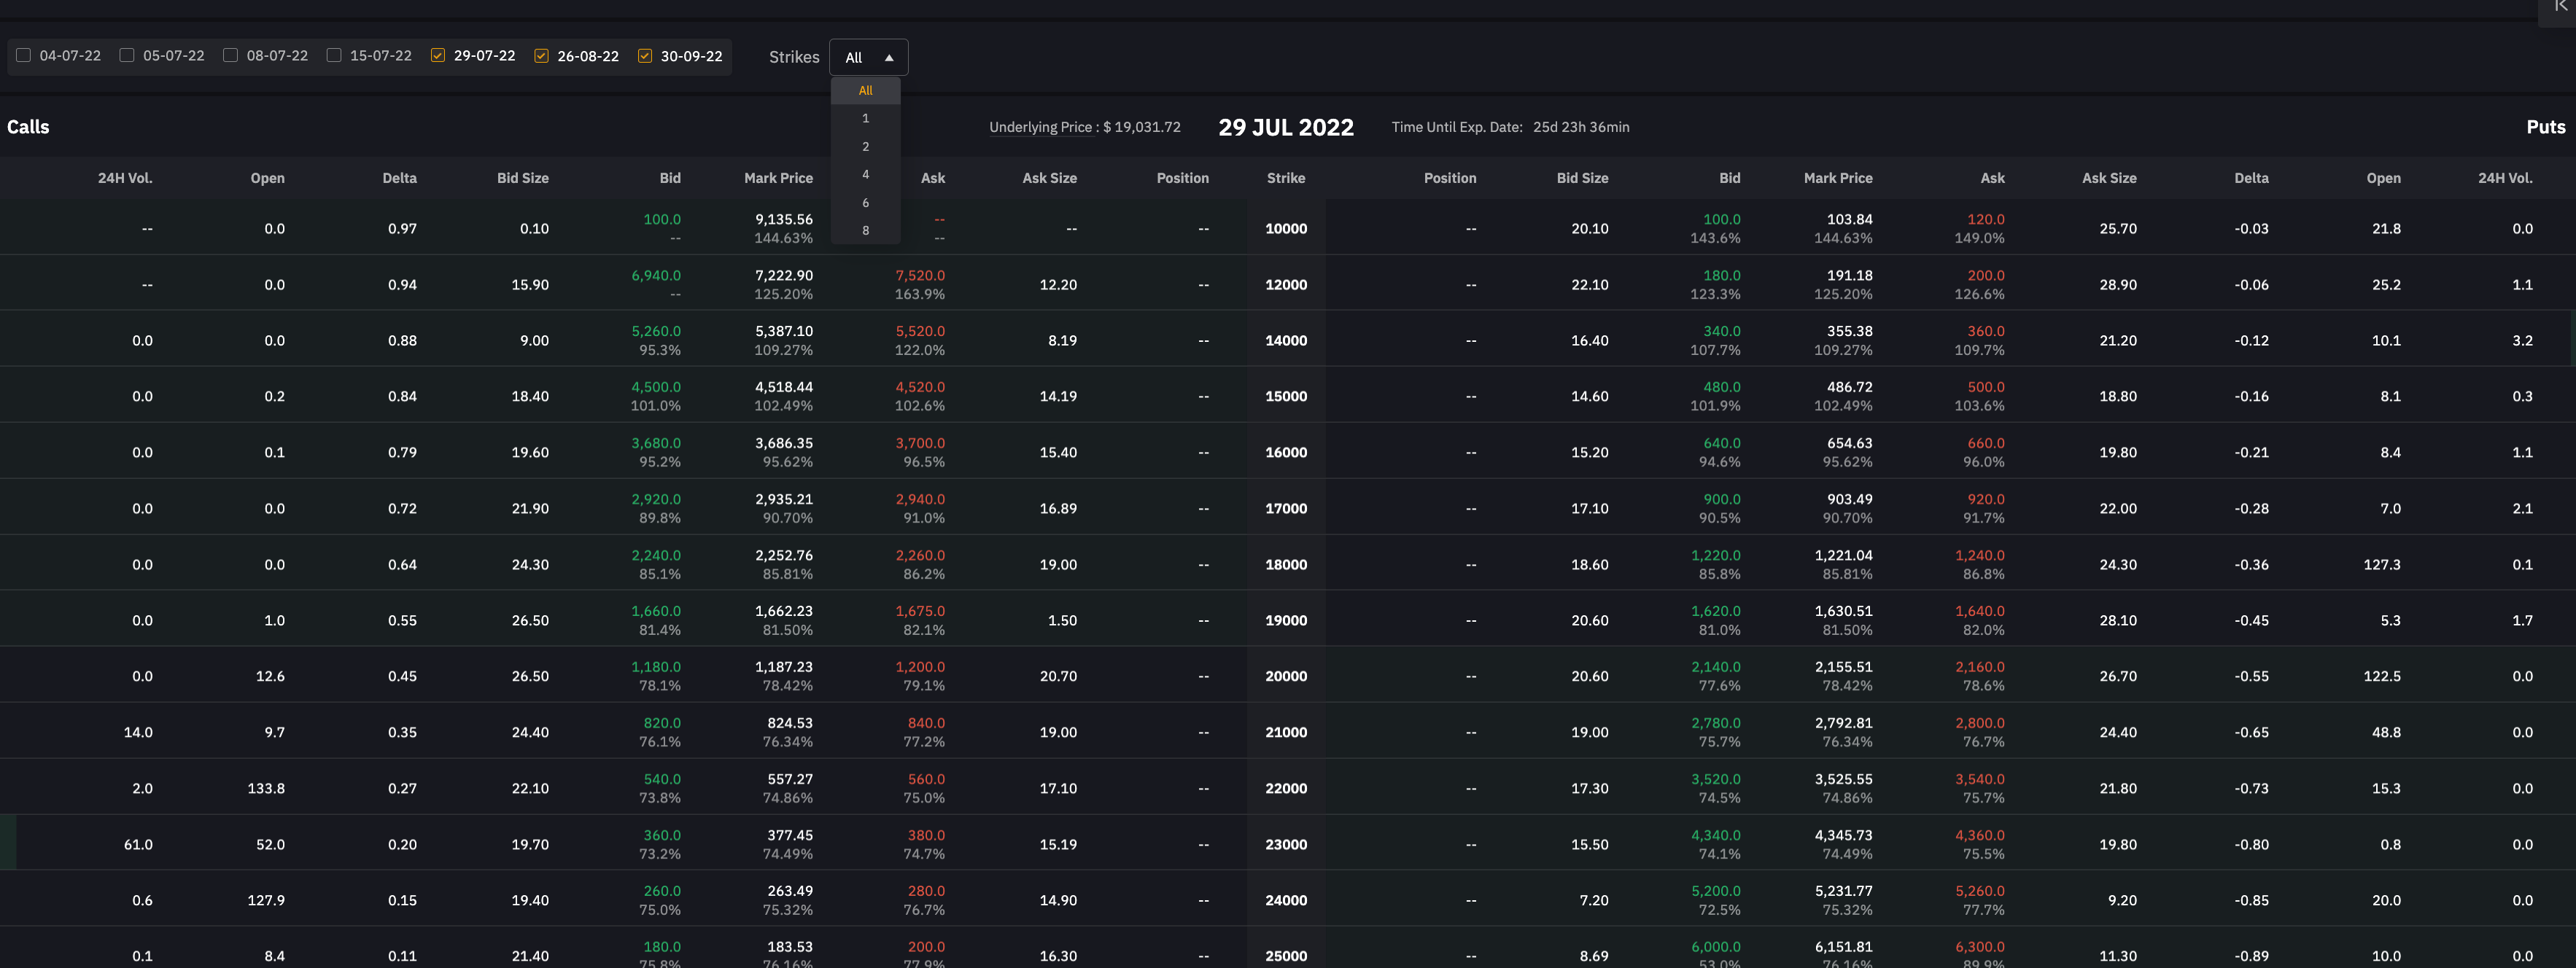Click put ask 2,160.0 at strike 20000
Viewport: 2576px width, 968px height.
[1980, 667]
